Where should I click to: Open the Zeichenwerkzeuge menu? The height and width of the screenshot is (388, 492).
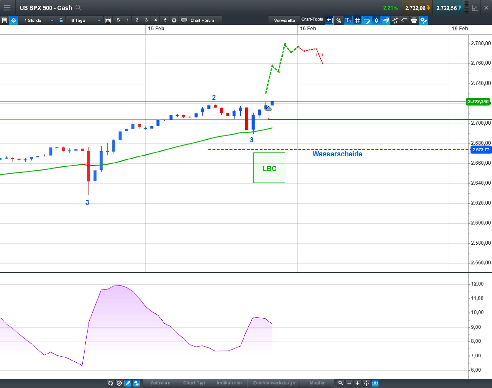point(274,383)
